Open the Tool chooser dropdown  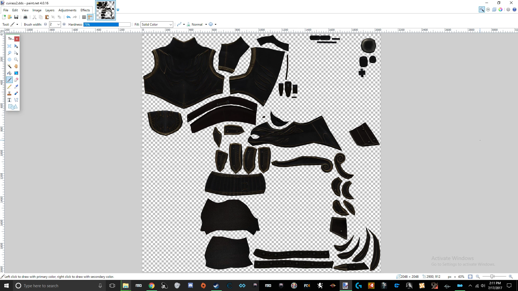pos(14,24)
